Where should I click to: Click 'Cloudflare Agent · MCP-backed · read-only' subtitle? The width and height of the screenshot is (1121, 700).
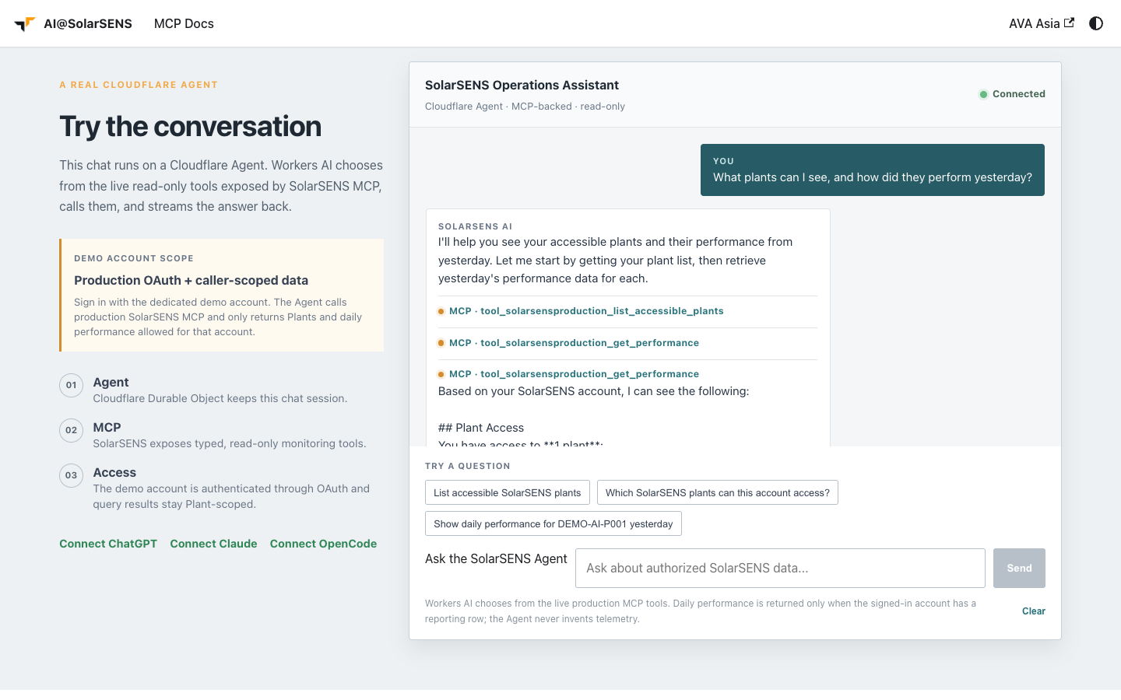525,107
